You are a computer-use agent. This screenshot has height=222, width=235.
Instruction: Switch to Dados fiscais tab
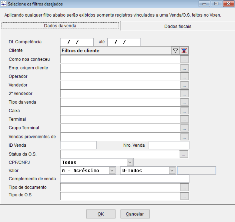pos(178,26)
